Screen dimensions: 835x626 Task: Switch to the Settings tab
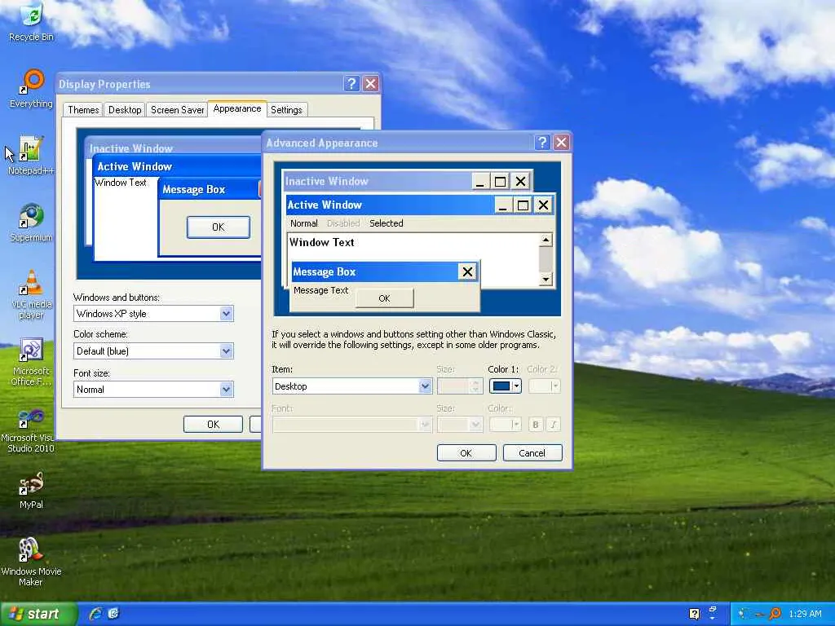tap(286, 110)
